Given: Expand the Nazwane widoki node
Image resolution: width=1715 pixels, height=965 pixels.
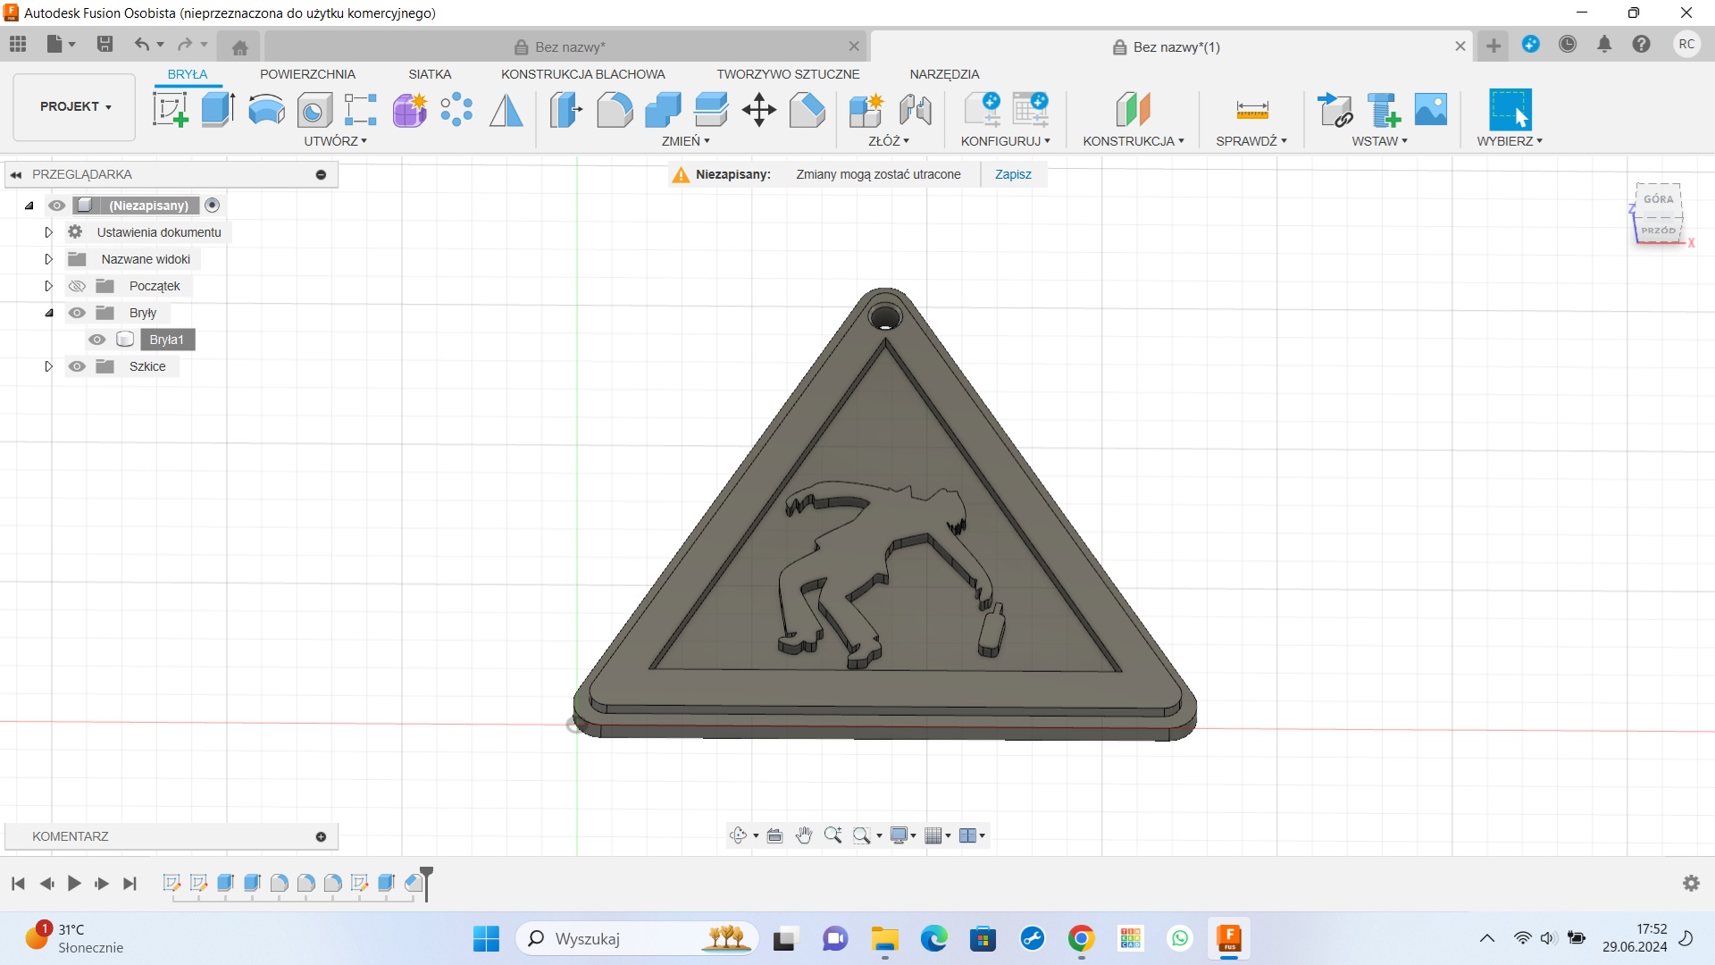Looking at the screenshot, I should pos(49,259).
